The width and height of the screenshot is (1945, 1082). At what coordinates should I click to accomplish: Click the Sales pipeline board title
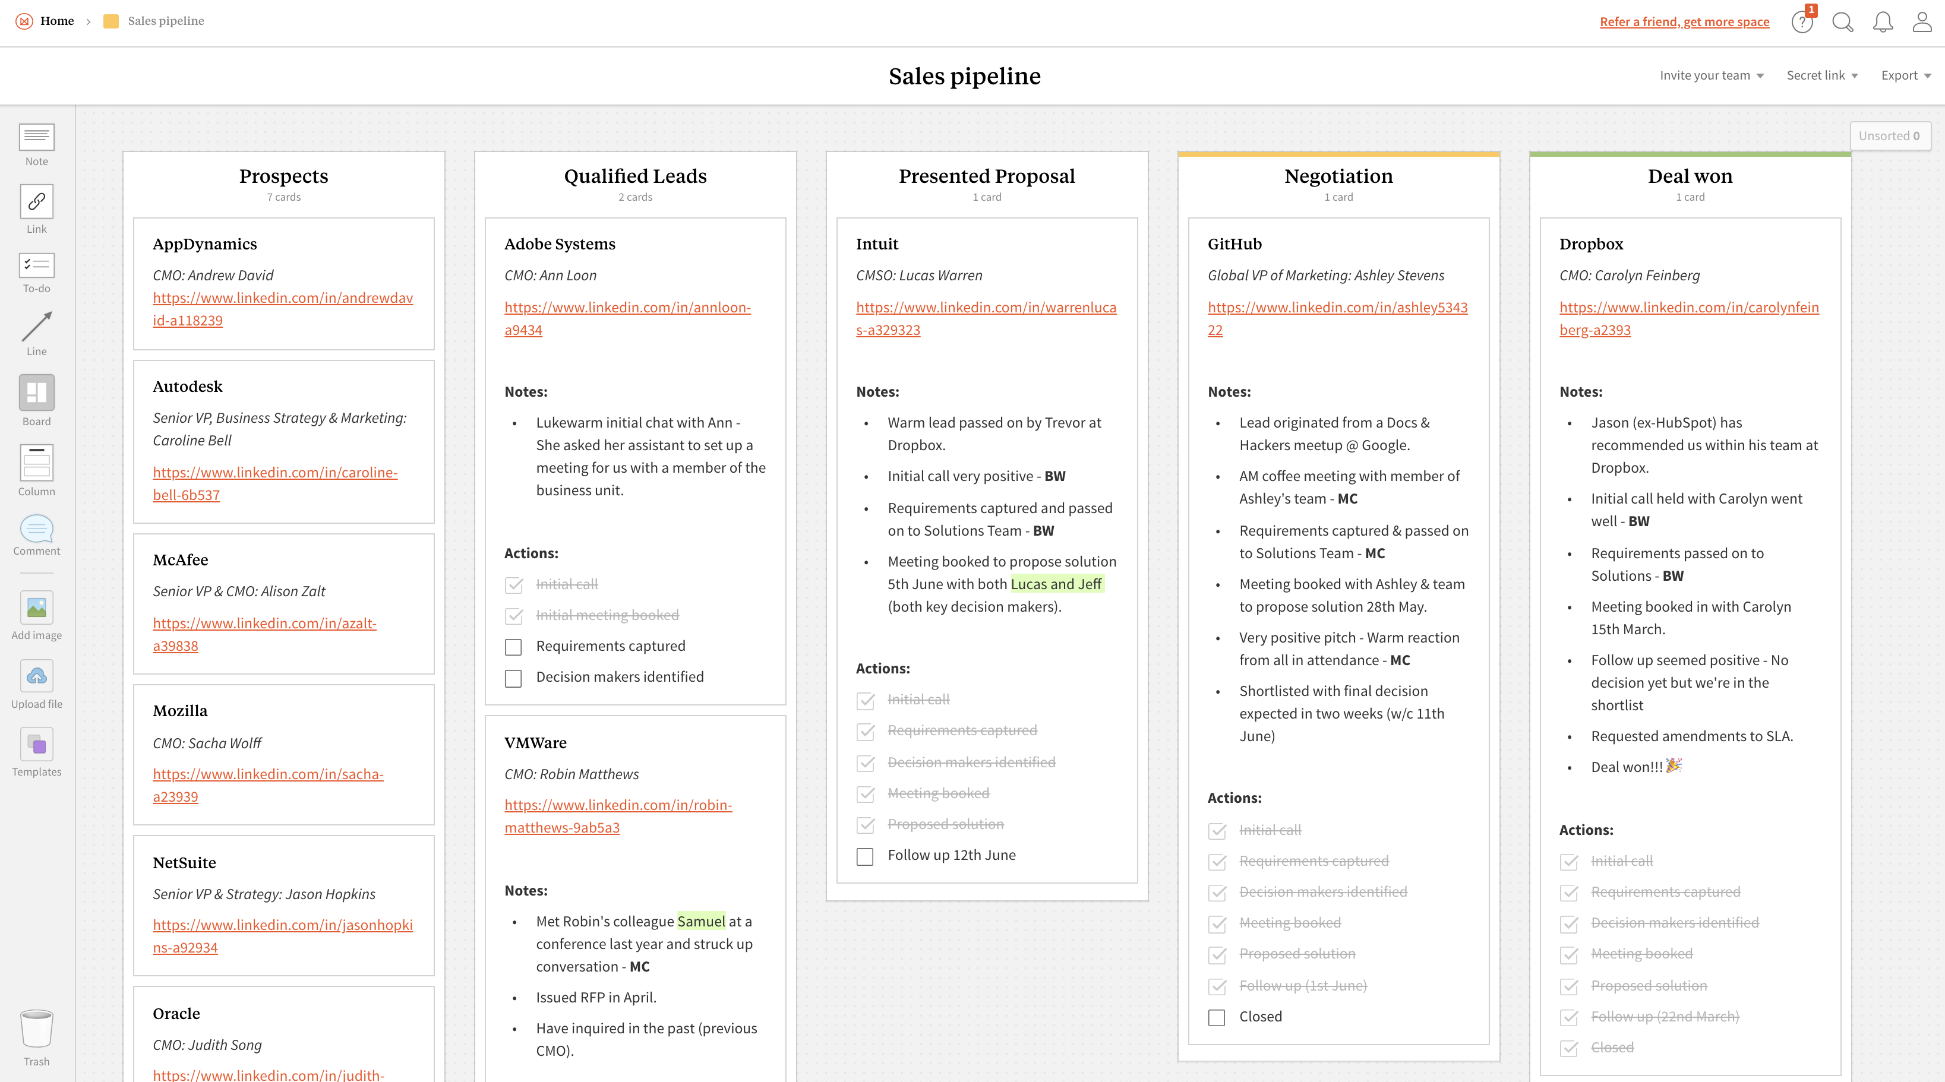[x=964, y=76]
